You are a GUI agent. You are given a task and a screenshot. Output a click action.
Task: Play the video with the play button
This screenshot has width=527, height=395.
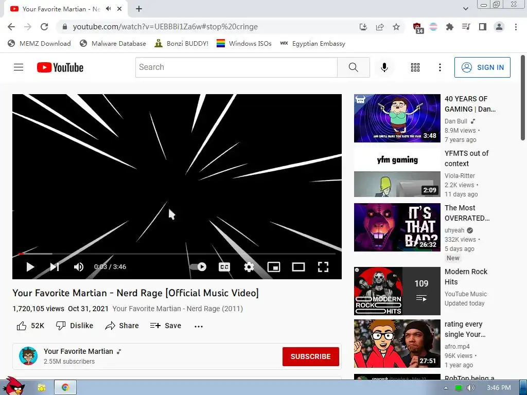(x=30, y=267)
